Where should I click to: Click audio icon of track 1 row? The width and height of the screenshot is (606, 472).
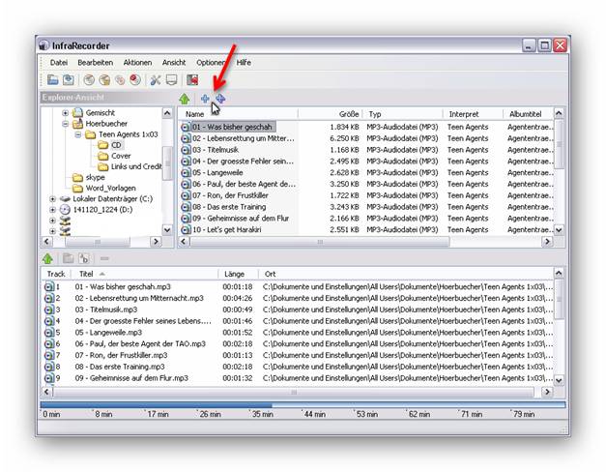click(48, 286)
